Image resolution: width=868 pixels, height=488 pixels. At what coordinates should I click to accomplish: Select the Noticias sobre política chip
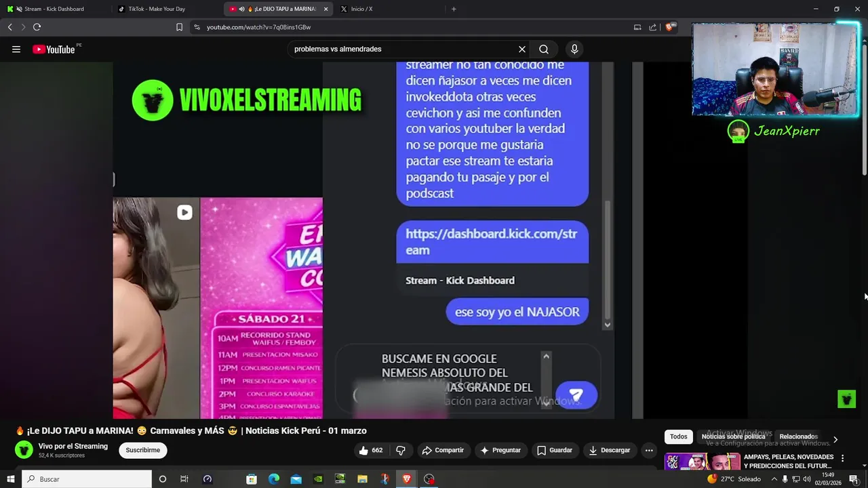click(733, 437)
